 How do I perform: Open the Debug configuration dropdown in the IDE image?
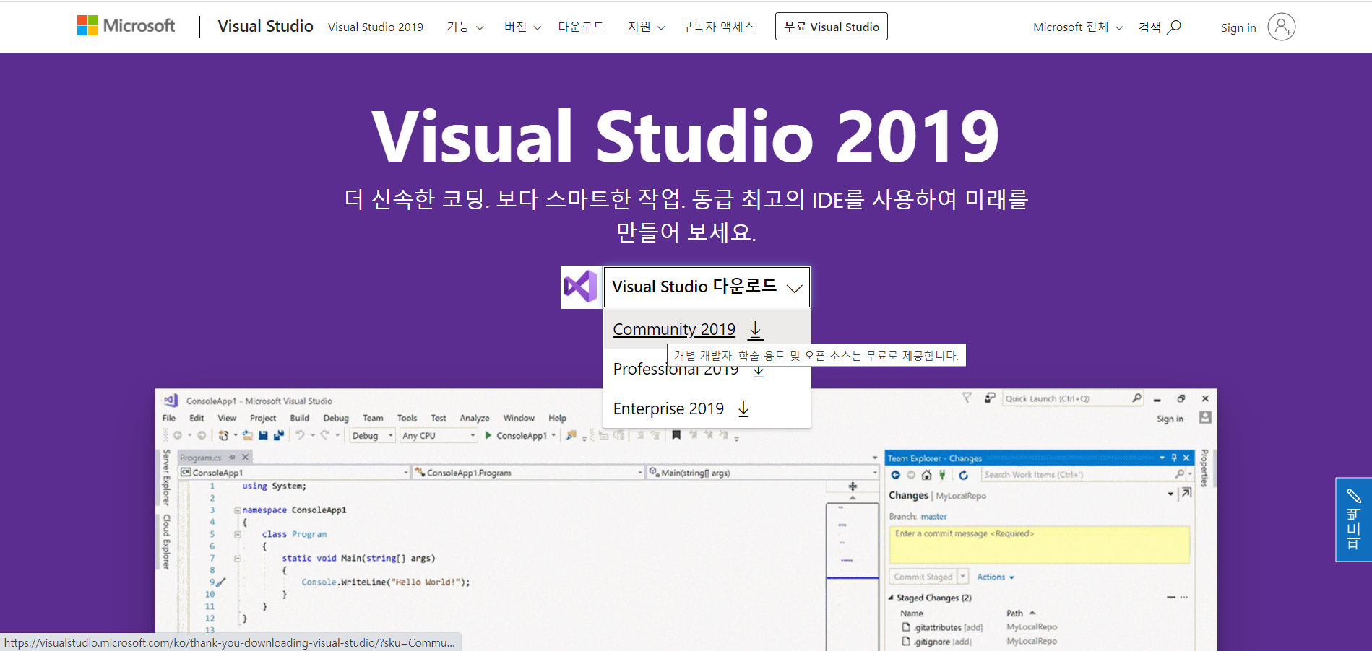[372, 436]
